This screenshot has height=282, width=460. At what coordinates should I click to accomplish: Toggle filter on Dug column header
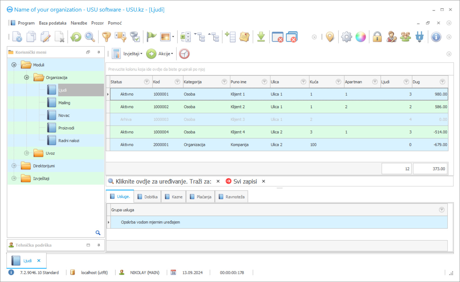(442, 82)
